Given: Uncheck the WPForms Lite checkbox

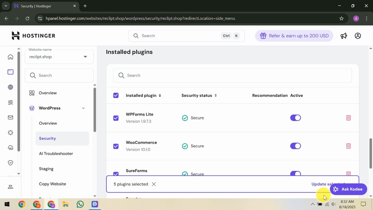Looking at the screenshot, I should (116, 118).
